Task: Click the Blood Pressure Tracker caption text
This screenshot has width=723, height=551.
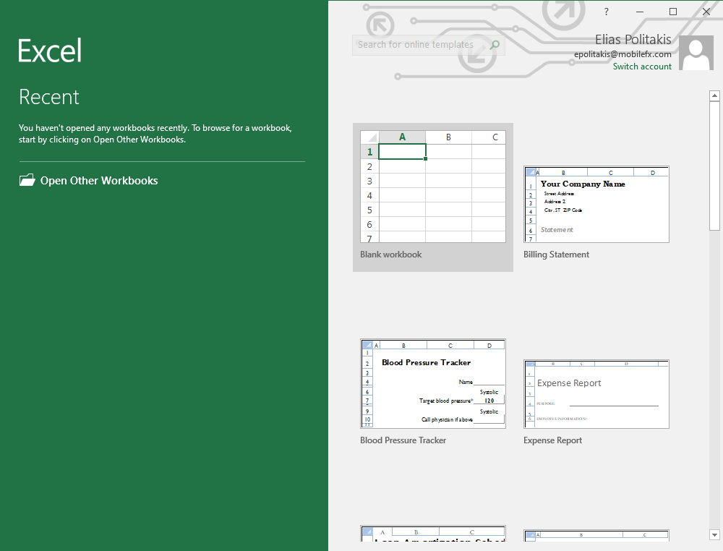Action: [403, 440]
